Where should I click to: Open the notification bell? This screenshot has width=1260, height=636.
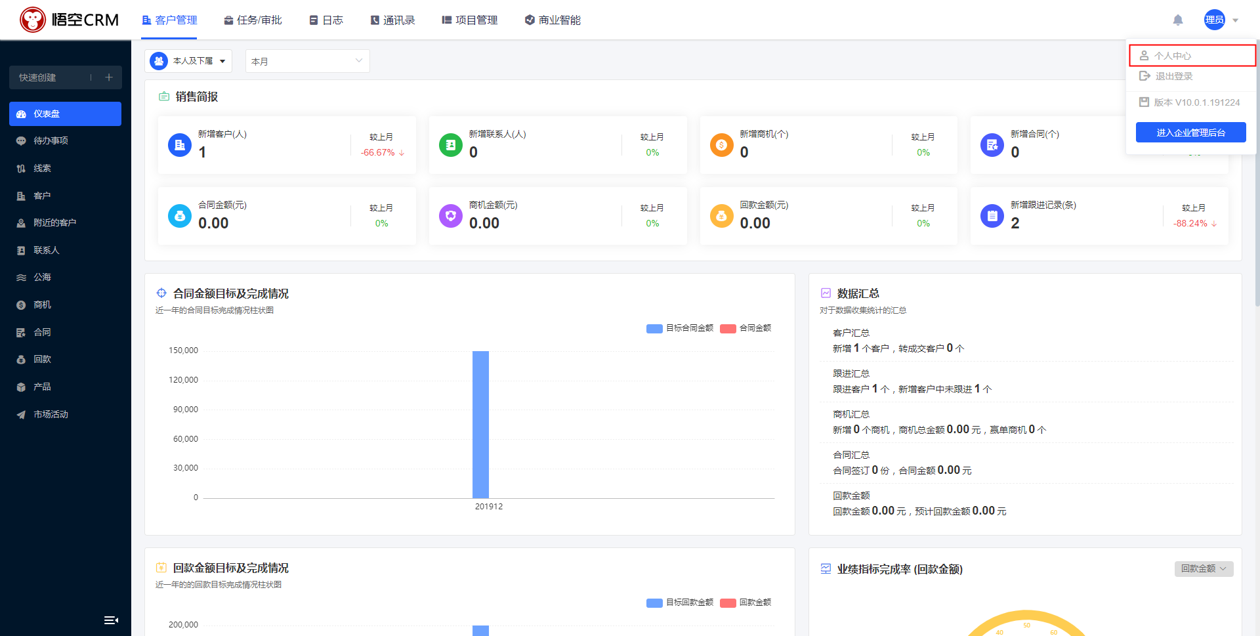[x=1178, y=20]
